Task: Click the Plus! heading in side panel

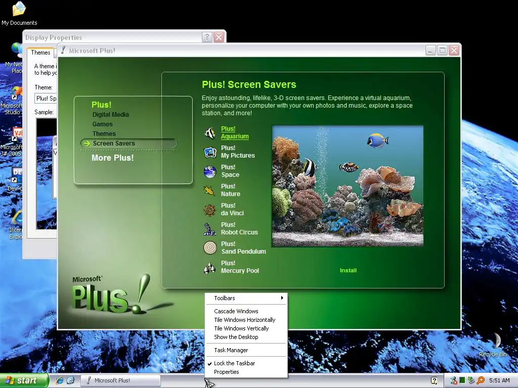Action: [101, 105]
